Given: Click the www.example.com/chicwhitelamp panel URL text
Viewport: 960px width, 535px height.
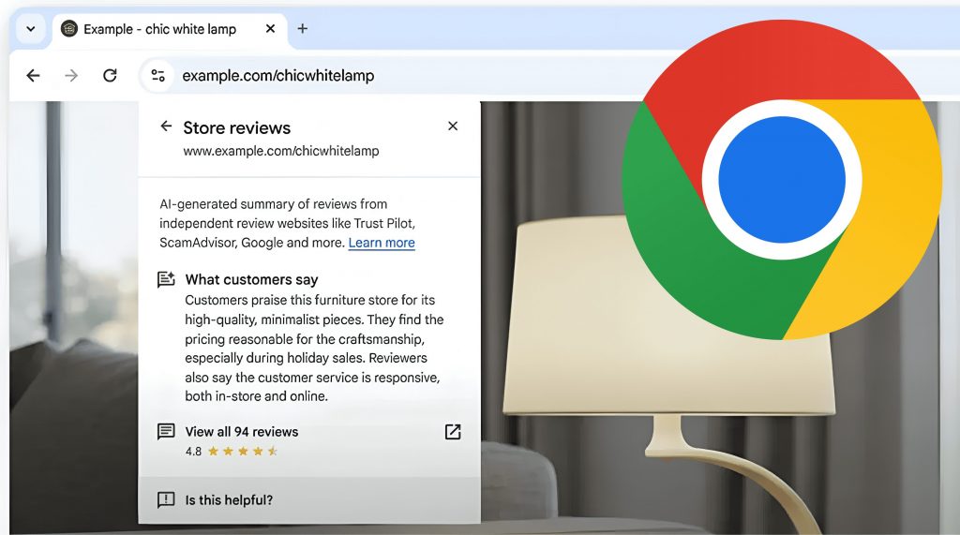Looking at the screenshot, I should [x=281, y=151].
